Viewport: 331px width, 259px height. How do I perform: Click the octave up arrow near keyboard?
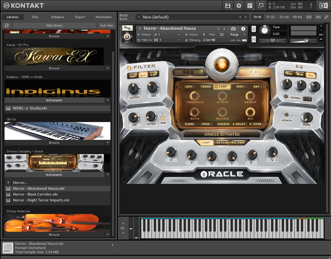coord(123,223)
